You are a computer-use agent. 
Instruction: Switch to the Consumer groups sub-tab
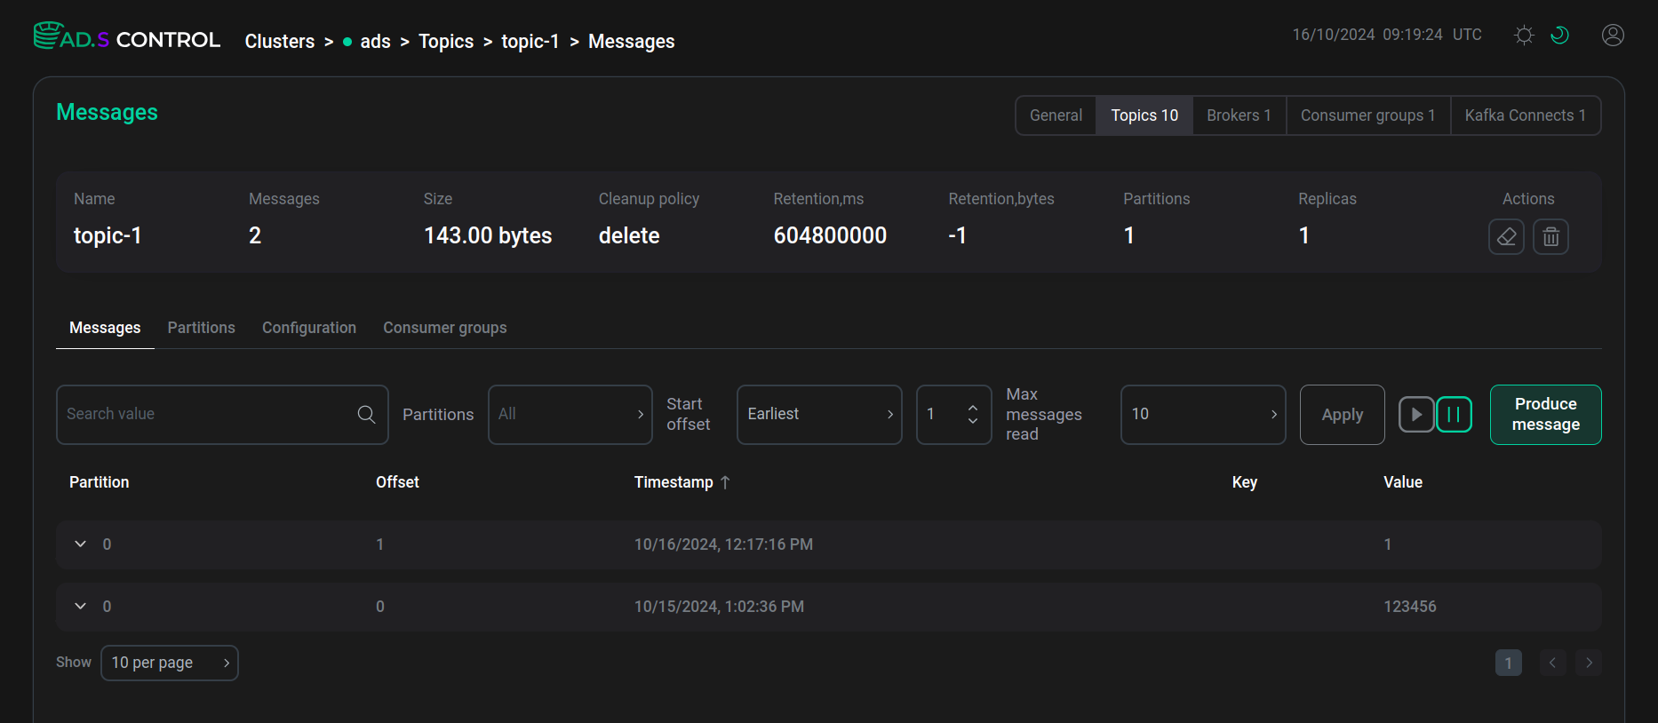[445, 328]
